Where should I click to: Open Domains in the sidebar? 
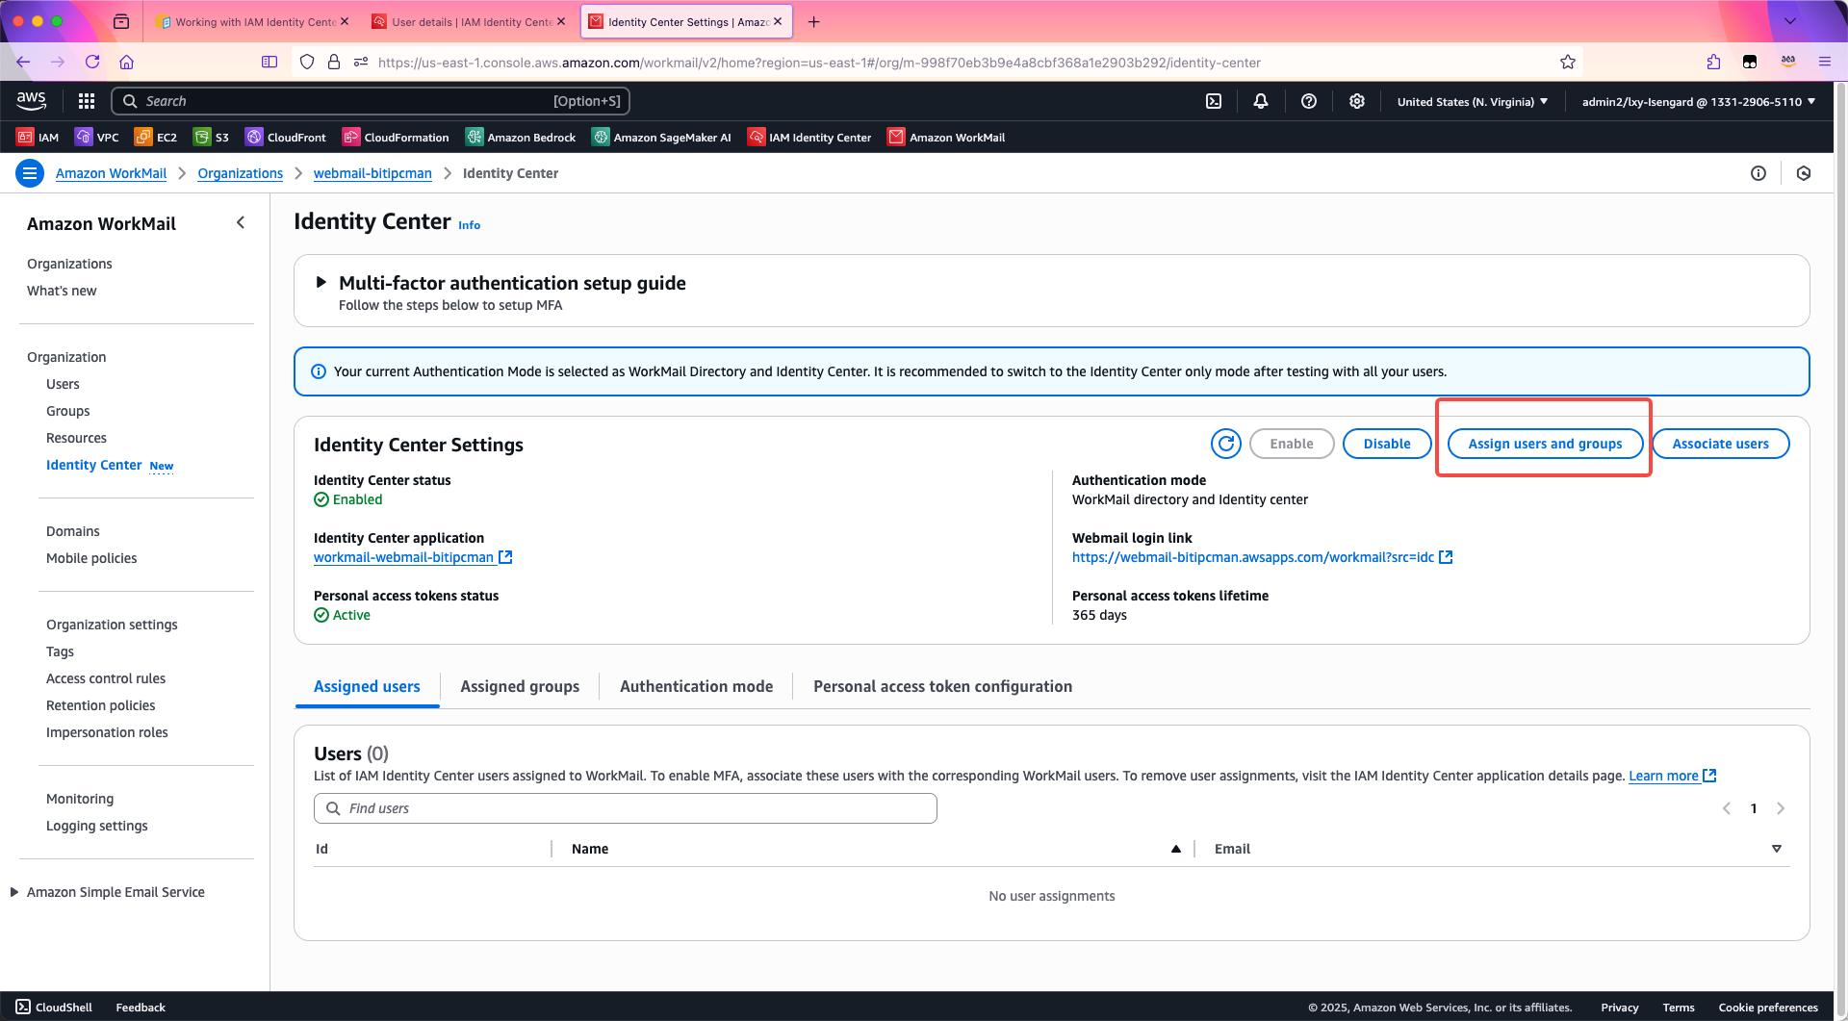(x=72, y=531)
